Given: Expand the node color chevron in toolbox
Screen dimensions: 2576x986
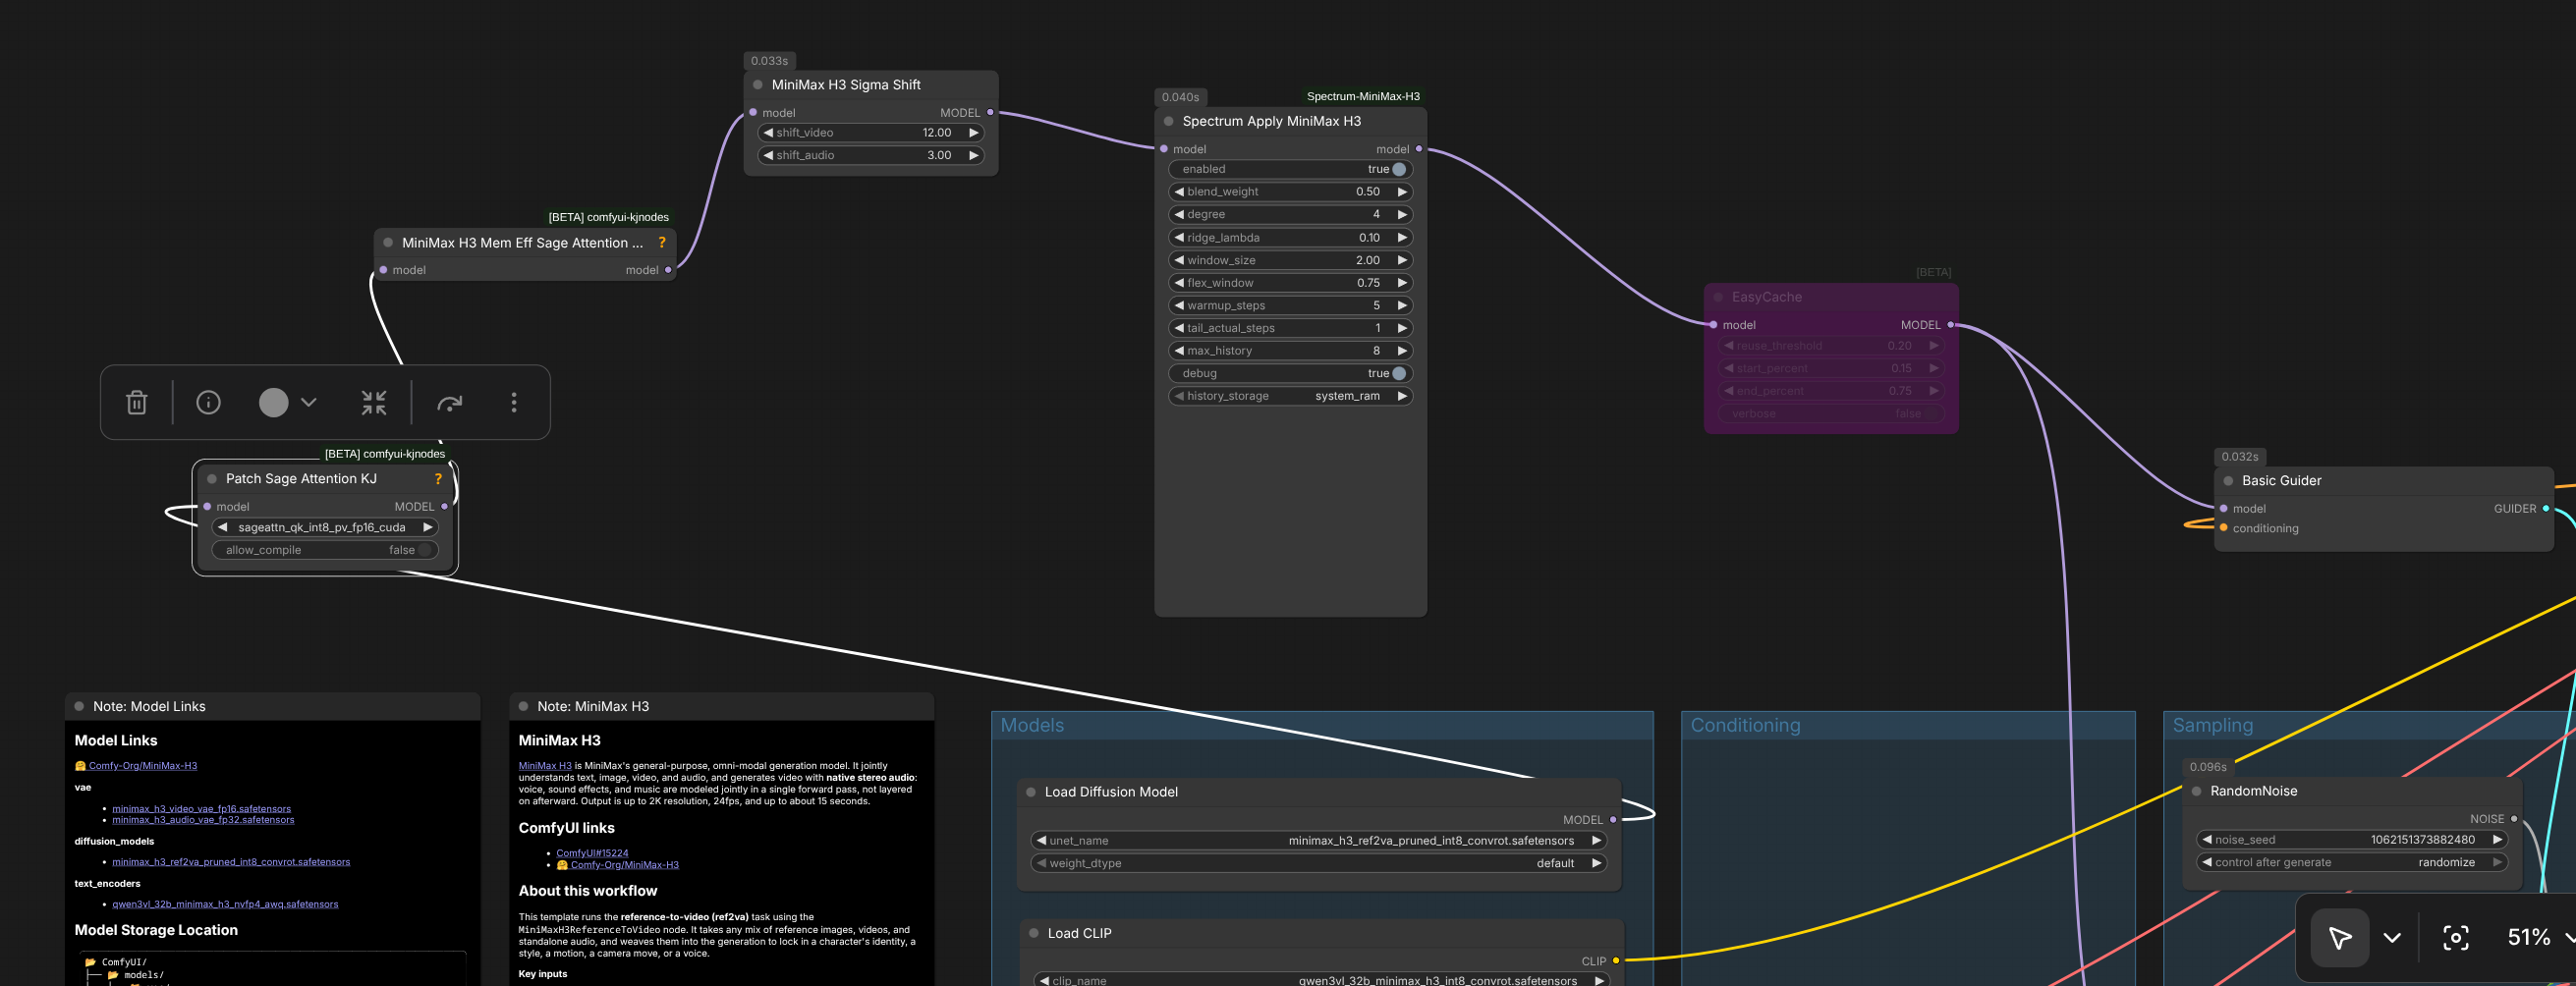Looking at the screenshot, I should [309, 402].
